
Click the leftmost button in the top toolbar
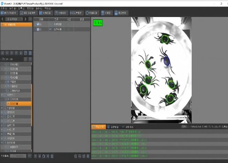(9, 13)
